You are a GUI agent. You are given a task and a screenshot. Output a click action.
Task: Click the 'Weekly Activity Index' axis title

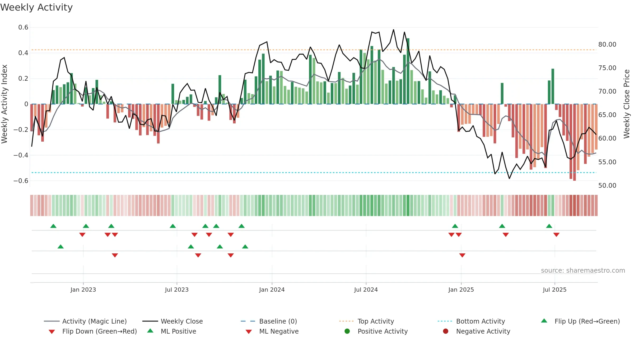pos(4,104)
